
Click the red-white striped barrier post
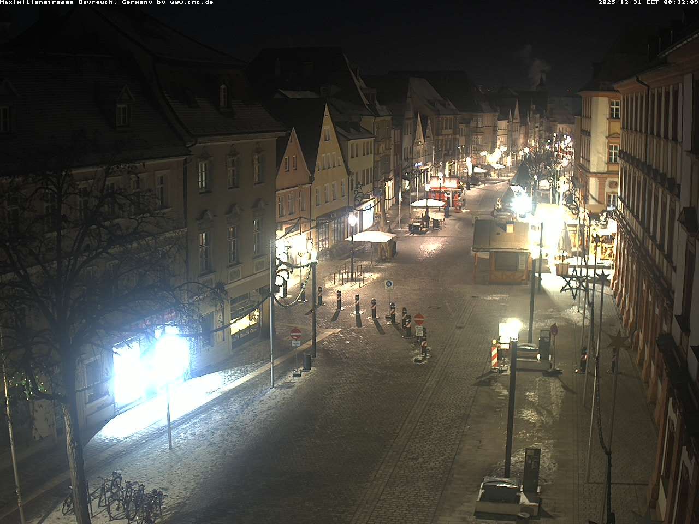[x=495, y=355]
